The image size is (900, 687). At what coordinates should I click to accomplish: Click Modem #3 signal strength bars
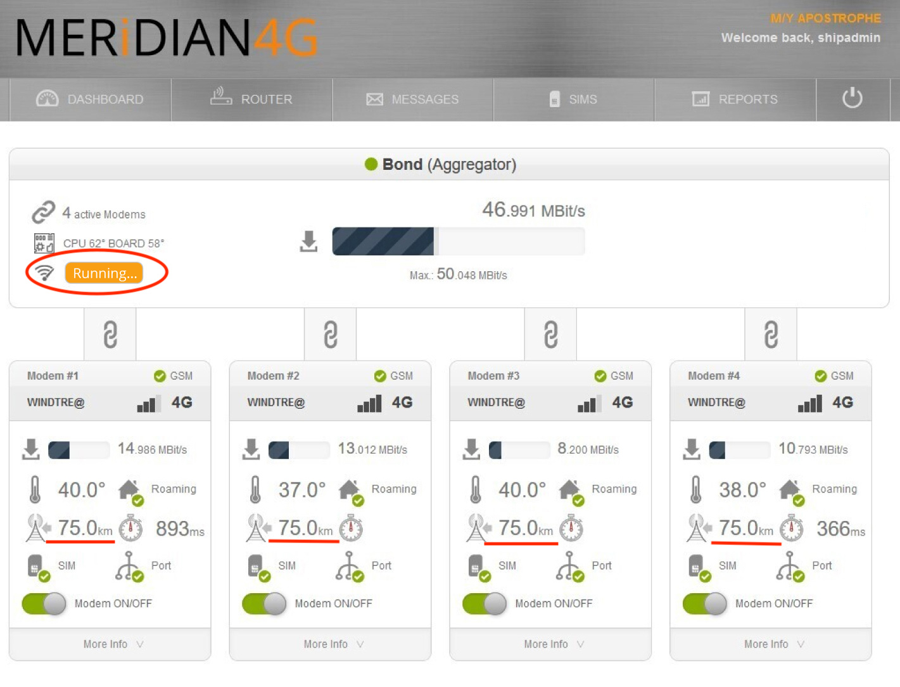(590, 403)
